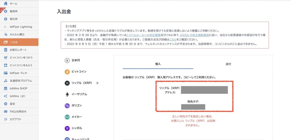Screen dimensions: 291x140
Task: Click the double chevron beside リップル（XRP）
Action: coord(97,83)
